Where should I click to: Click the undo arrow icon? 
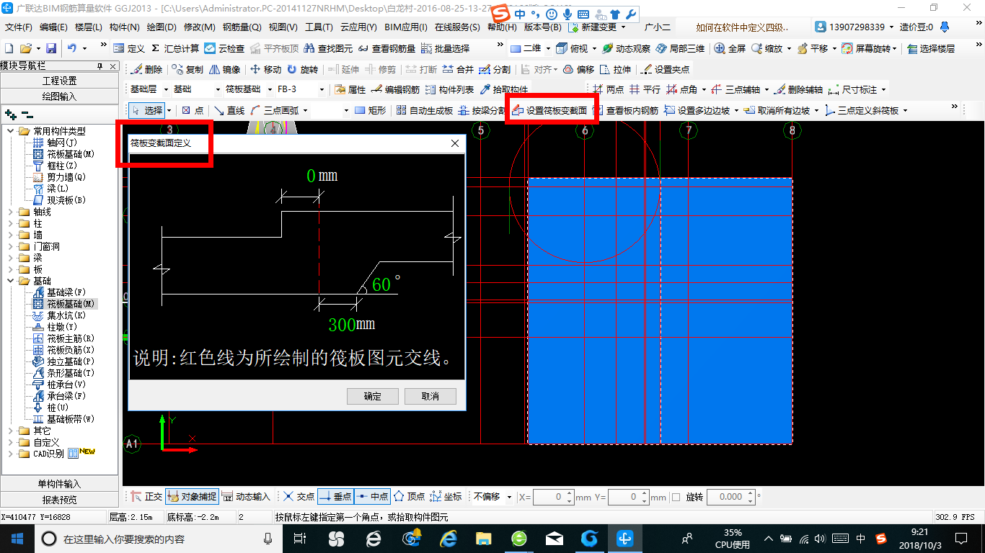(72, 48)
